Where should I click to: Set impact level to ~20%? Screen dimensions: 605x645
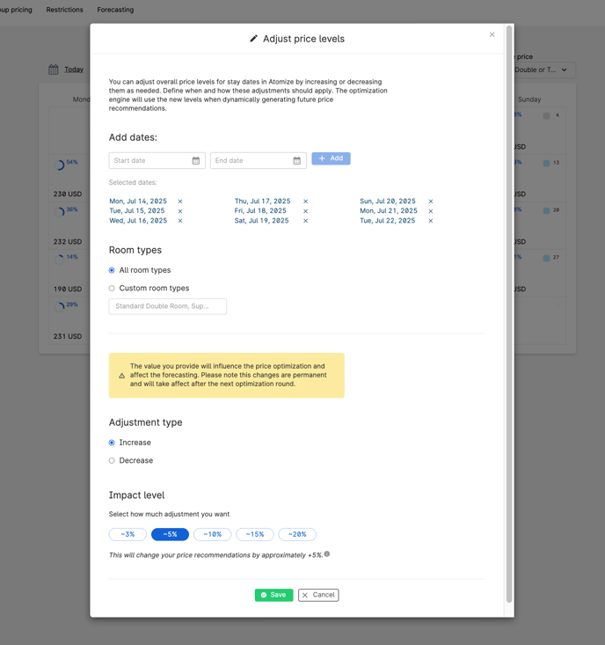pyautogui.click(x=297, y=534)
